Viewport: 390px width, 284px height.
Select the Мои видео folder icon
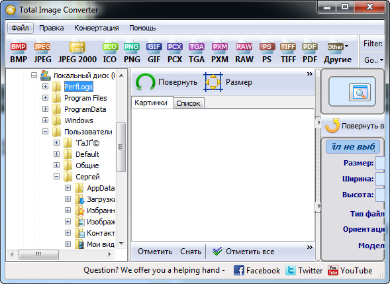pyautogui.click(x=79, y=244)
